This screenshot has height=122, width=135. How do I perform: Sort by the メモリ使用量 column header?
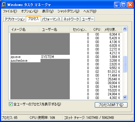pos(112,29)
